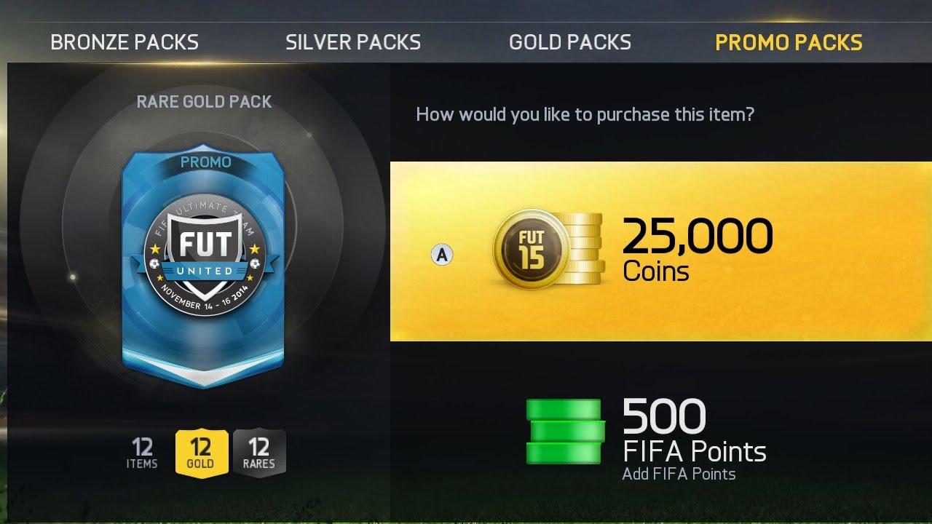932x524 pixels.
Task: Click the A controller button icon
Action: point(441,255)
